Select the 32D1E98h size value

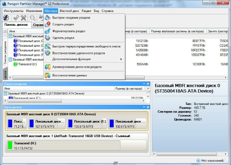[x=141, y=46]
